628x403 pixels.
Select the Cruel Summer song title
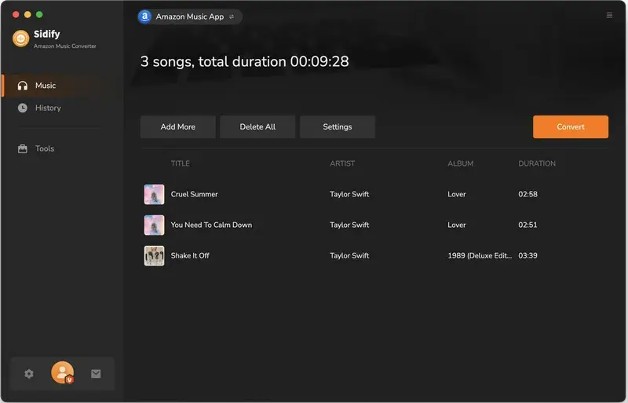(x=194, y=194)
